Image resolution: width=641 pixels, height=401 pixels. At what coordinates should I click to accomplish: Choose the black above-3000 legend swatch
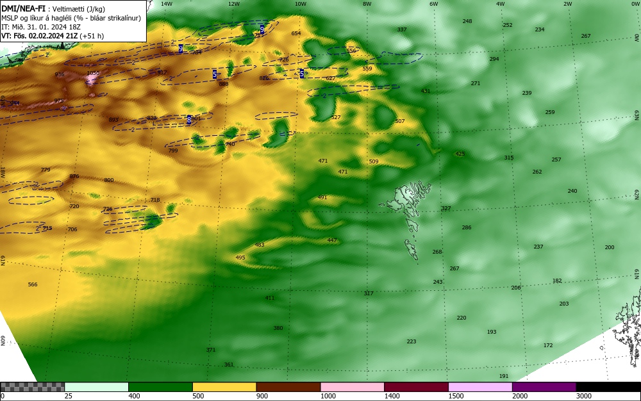click(x=608, y=387)
